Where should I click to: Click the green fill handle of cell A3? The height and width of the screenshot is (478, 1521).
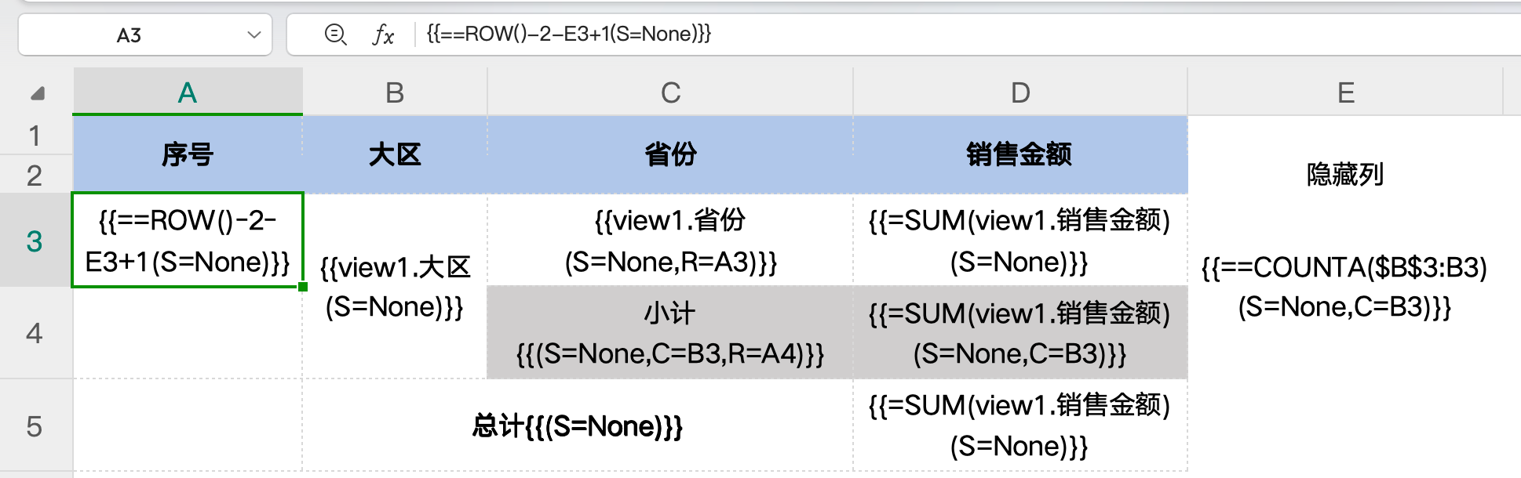coord(303,287)
